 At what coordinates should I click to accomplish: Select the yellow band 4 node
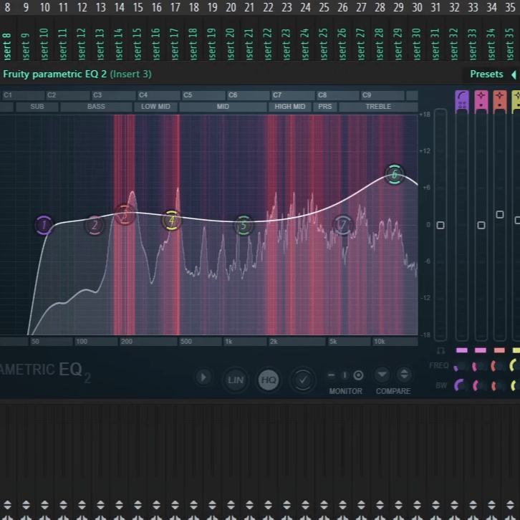coord(171,220)
